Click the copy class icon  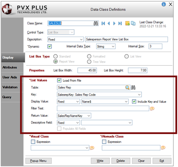click(133, 23)
